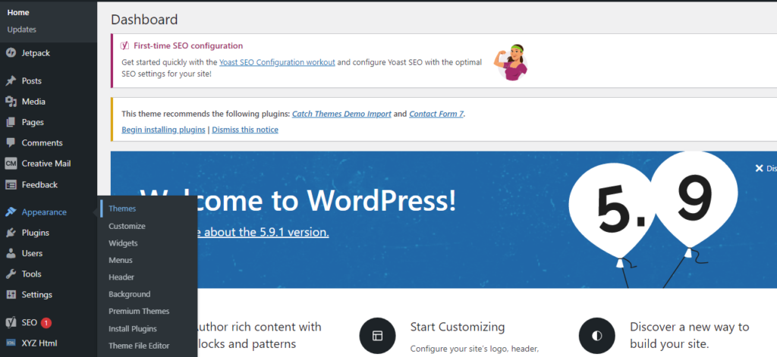Click the Yoast SEO icon in sidebar

[x=11, y=322]
